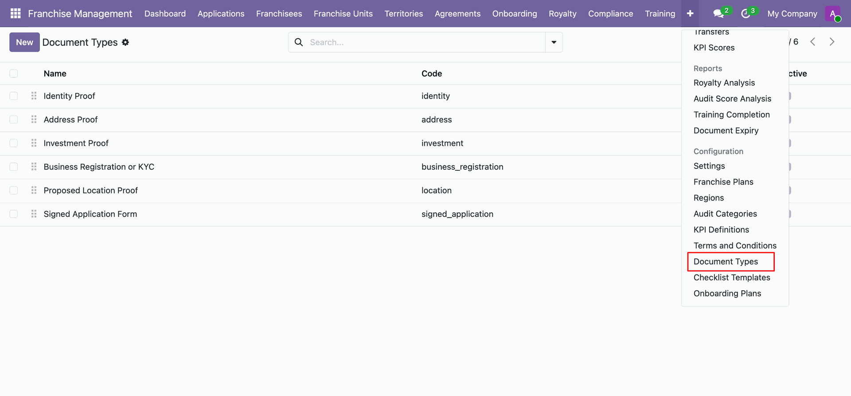Screen dimensions: 851x396
Task: Click the New button
Action: [24, 42]
